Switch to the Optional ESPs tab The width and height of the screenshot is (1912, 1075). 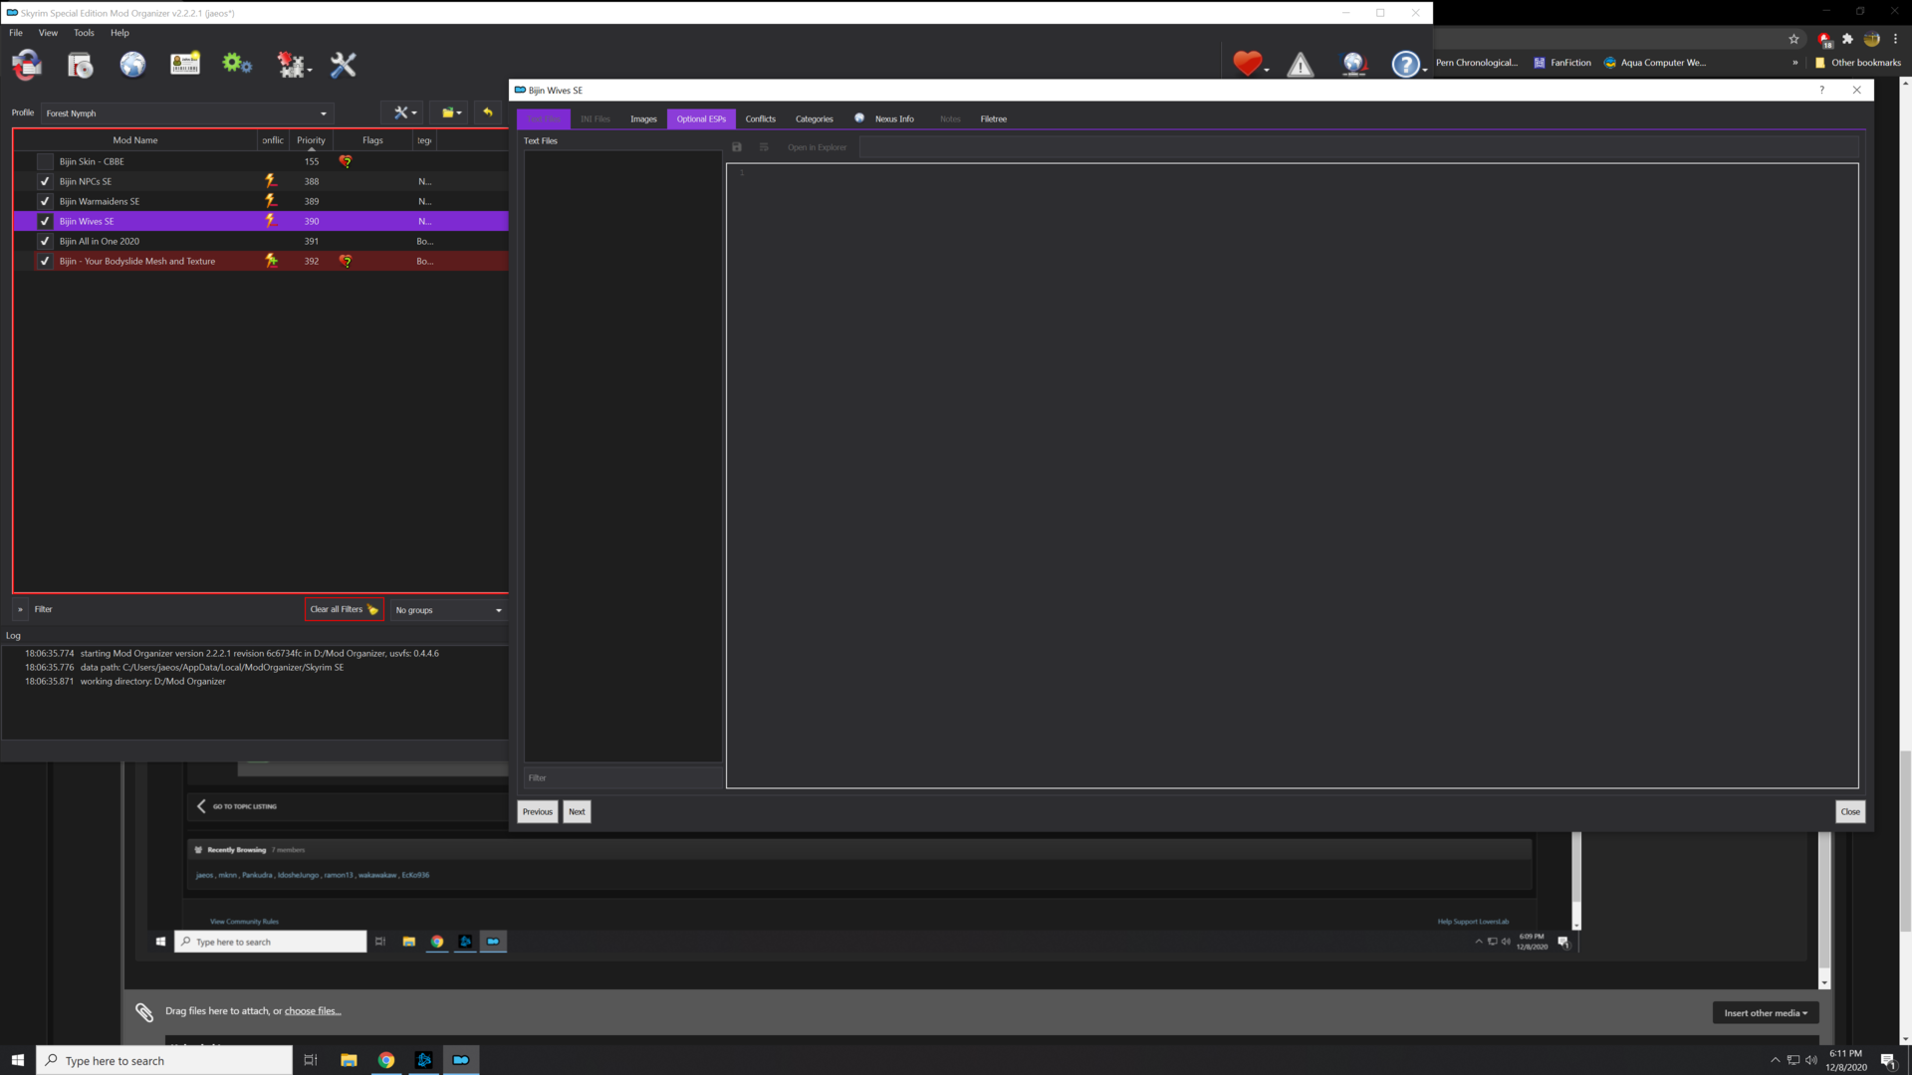(701, 119)
